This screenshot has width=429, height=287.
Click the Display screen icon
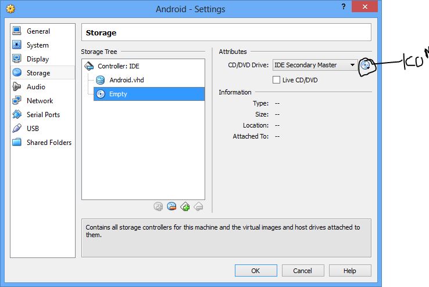tap(17, 59)
